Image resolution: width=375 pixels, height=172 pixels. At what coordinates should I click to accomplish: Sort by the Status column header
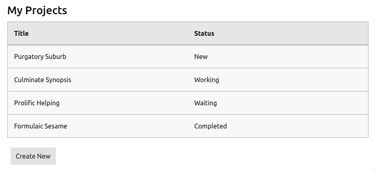point(204,33)
